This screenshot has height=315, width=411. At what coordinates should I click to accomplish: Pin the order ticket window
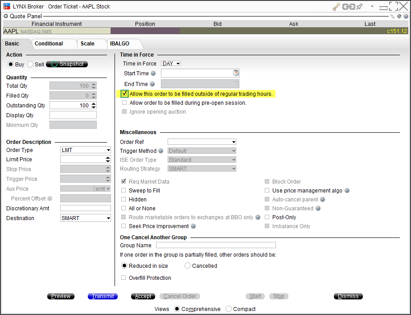(359, 7)
